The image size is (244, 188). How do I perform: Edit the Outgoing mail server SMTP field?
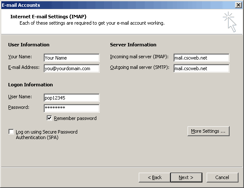(x=202, y=68)
